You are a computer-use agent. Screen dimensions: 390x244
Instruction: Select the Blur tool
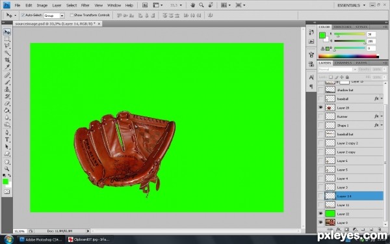[7, 117]
